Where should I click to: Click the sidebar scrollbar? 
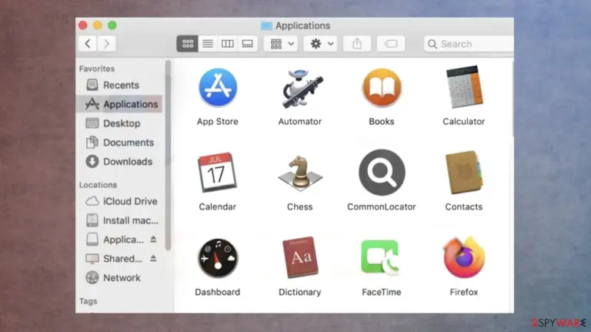tap(168, 156)
